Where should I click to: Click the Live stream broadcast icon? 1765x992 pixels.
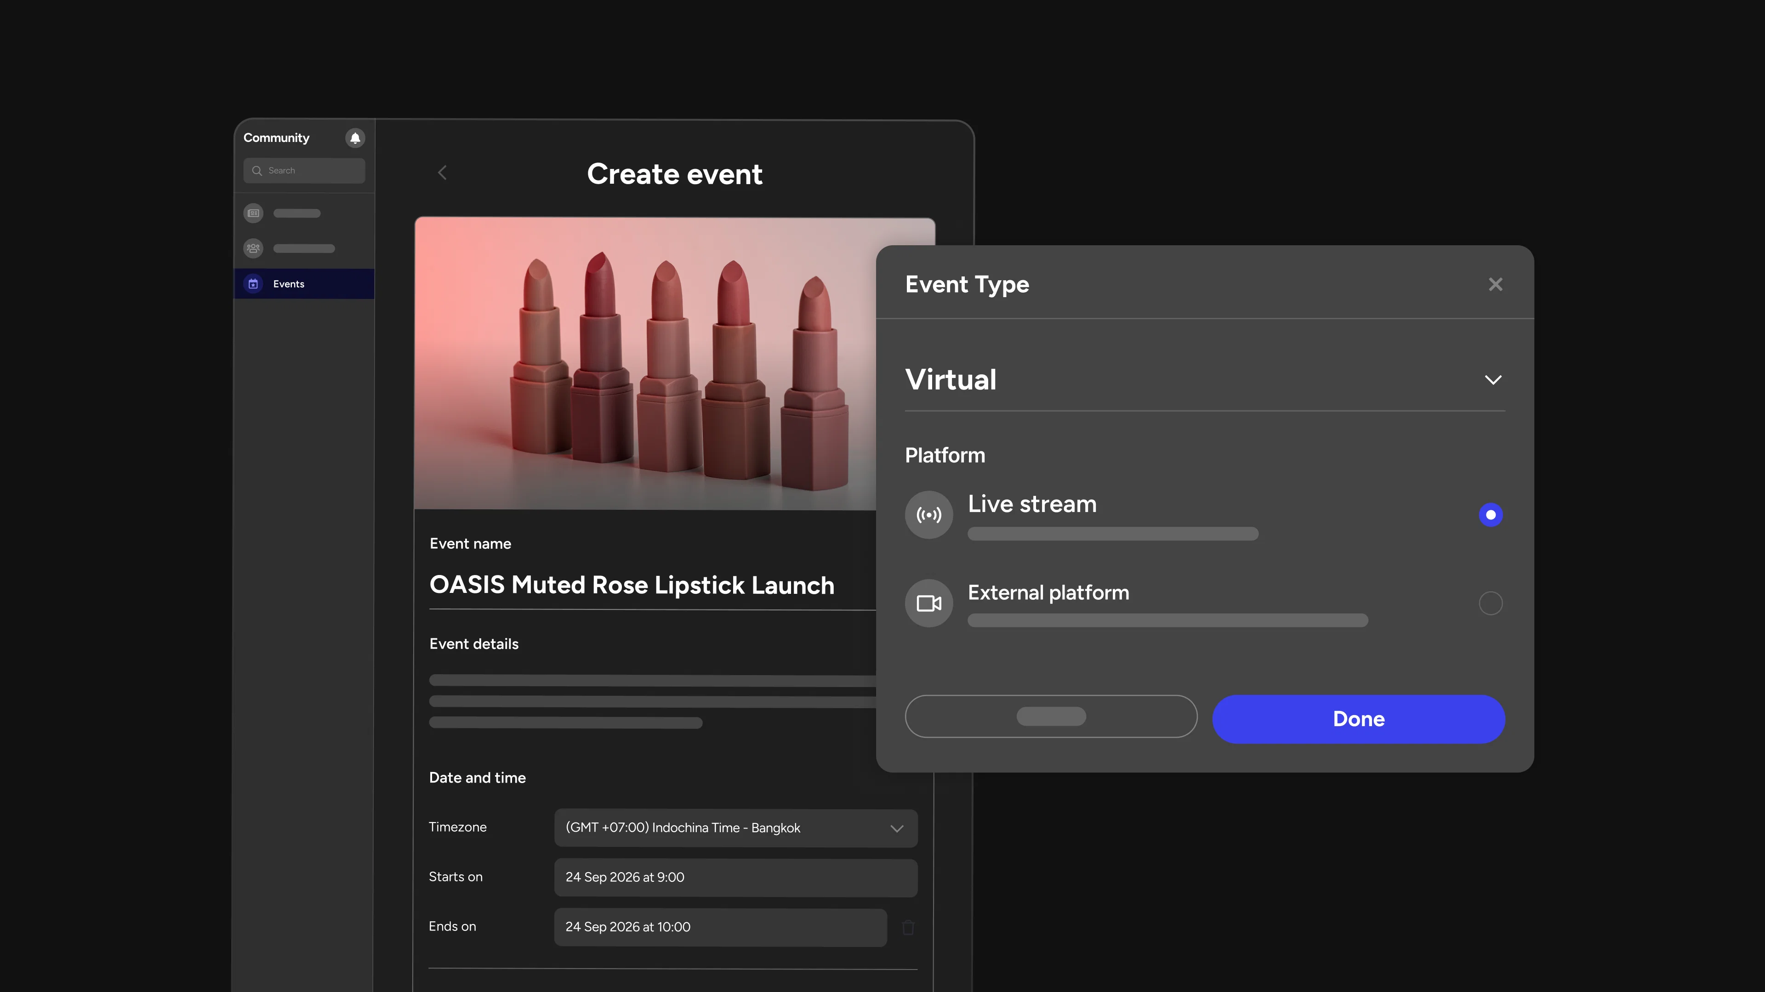coord(928,514)
